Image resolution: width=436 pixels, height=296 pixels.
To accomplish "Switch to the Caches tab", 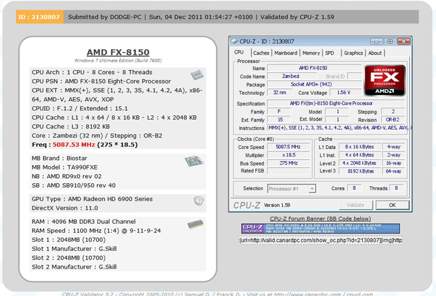I will (261, 53).
